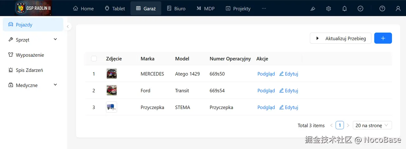Open the more tabs ellipsis menu

264,9
